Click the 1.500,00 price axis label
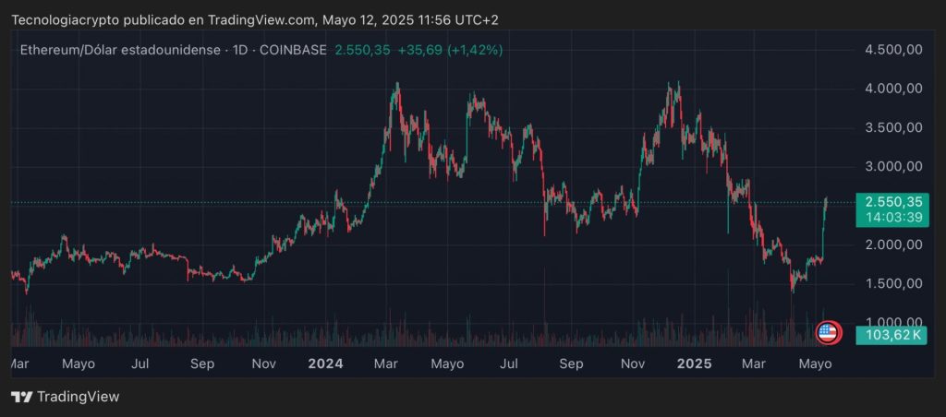This screenshot has width=946, height=417. [894, 283]
